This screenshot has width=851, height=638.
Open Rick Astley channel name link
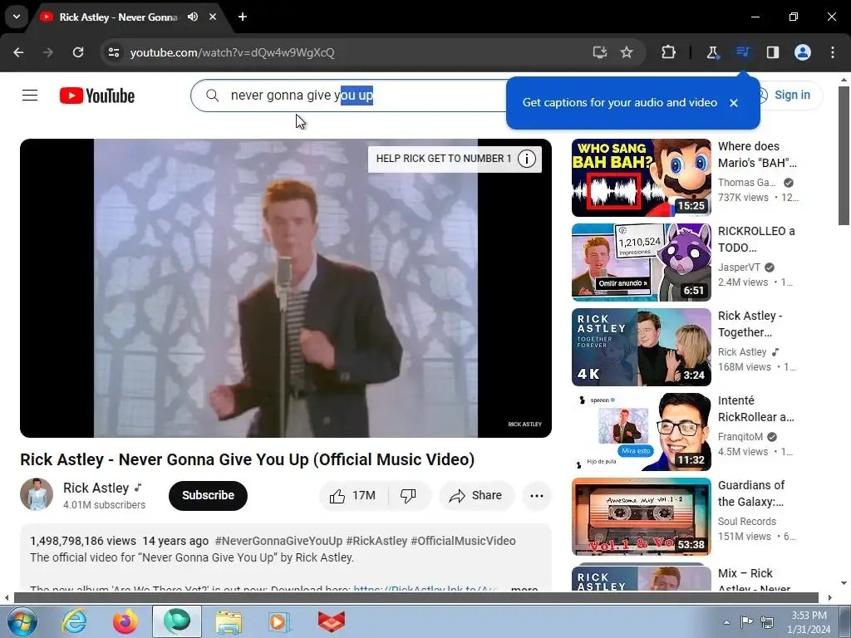click(96, 488)
